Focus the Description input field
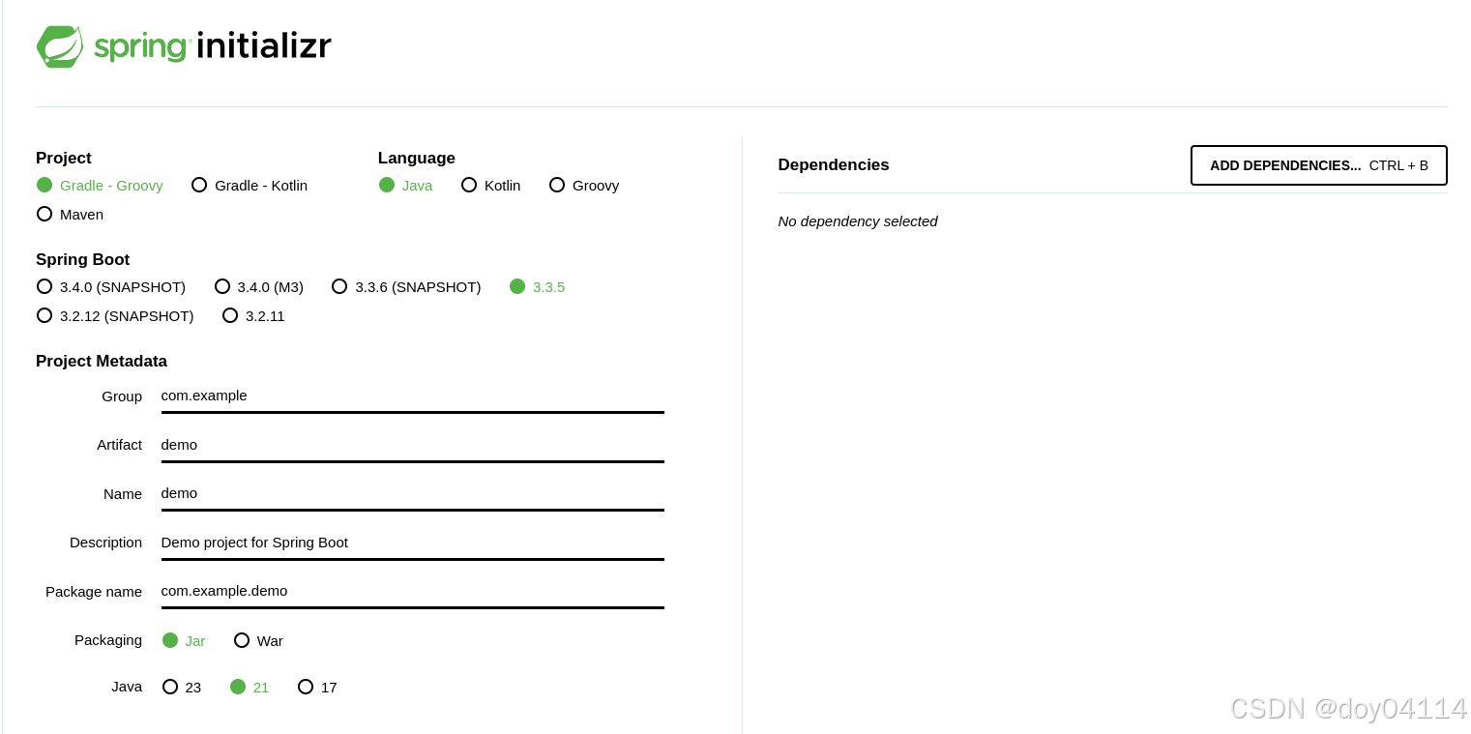Viewport: 1471px width, 734px height. point(412,543)
